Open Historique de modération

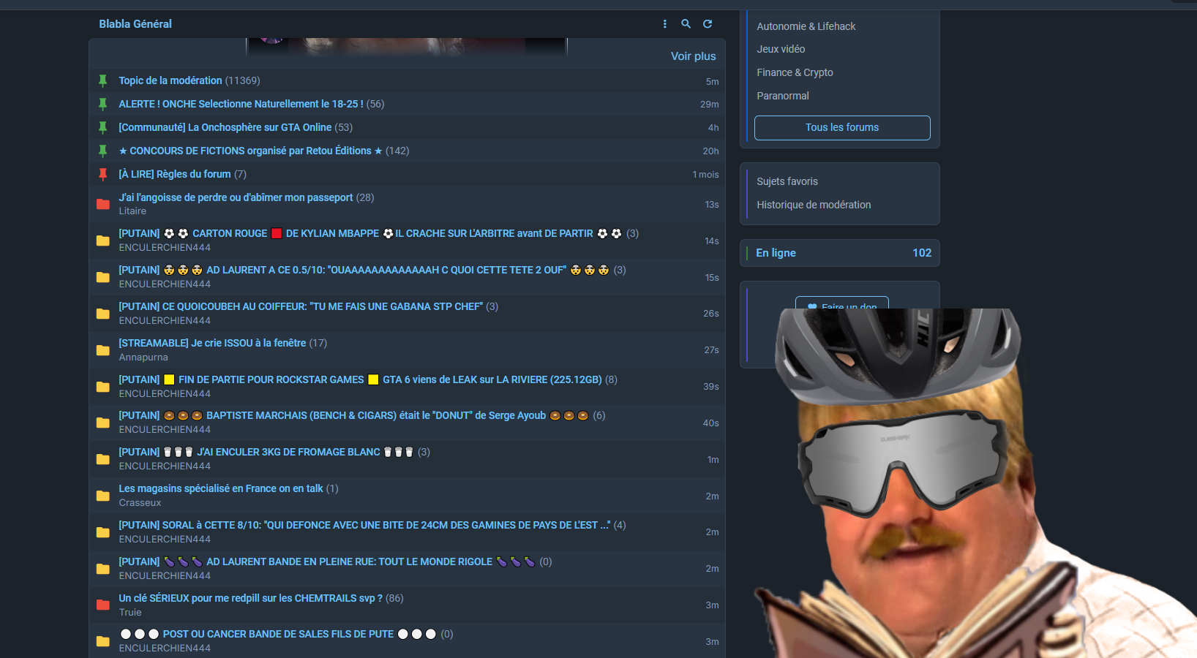pos(814,205)
